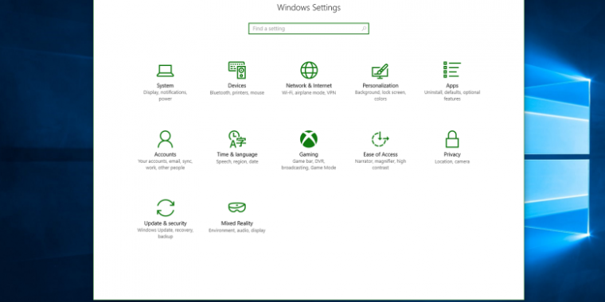Viewport: 605px width, 302px height.
Task: Click the Apps label
Action: point(452,86)
